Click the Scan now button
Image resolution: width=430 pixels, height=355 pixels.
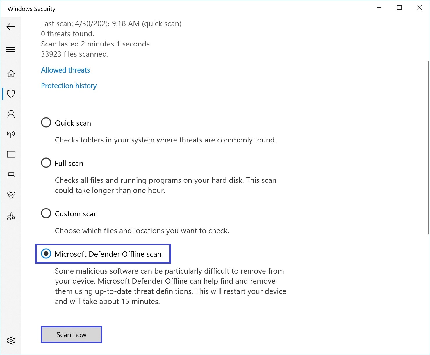point(72,335)
